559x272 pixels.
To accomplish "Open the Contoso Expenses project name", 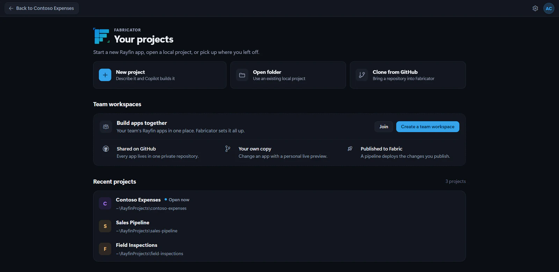I will (x=138, y=200).
